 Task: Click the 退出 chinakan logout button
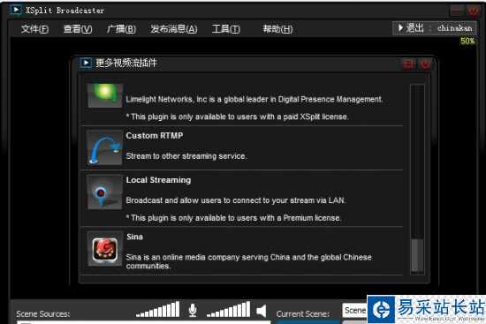tap(434, 28)
